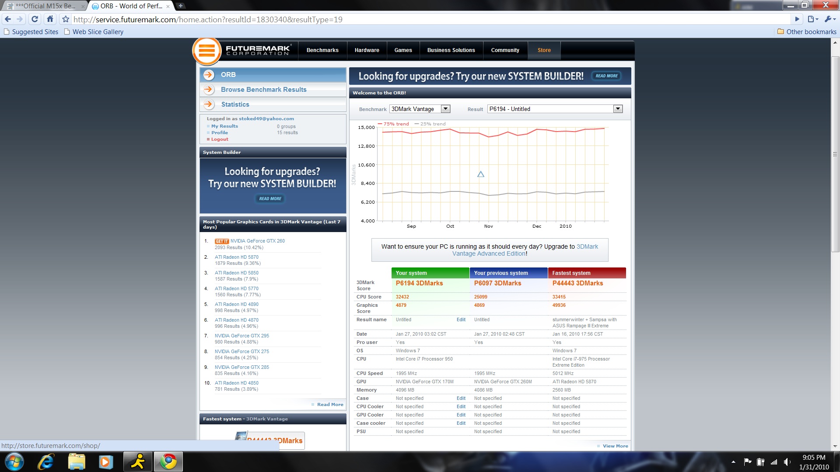
Task: Open Windows Explorer folder on taskbar
Action: pyautogui.click(x=77, y=462)
